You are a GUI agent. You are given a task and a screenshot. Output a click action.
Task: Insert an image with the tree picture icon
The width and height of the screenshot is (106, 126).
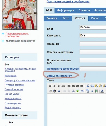(x=77, y=91)
